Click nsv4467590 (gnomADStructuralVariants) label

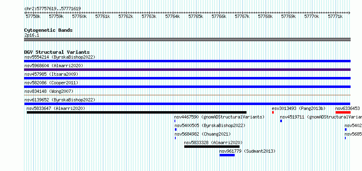point(219,117)
